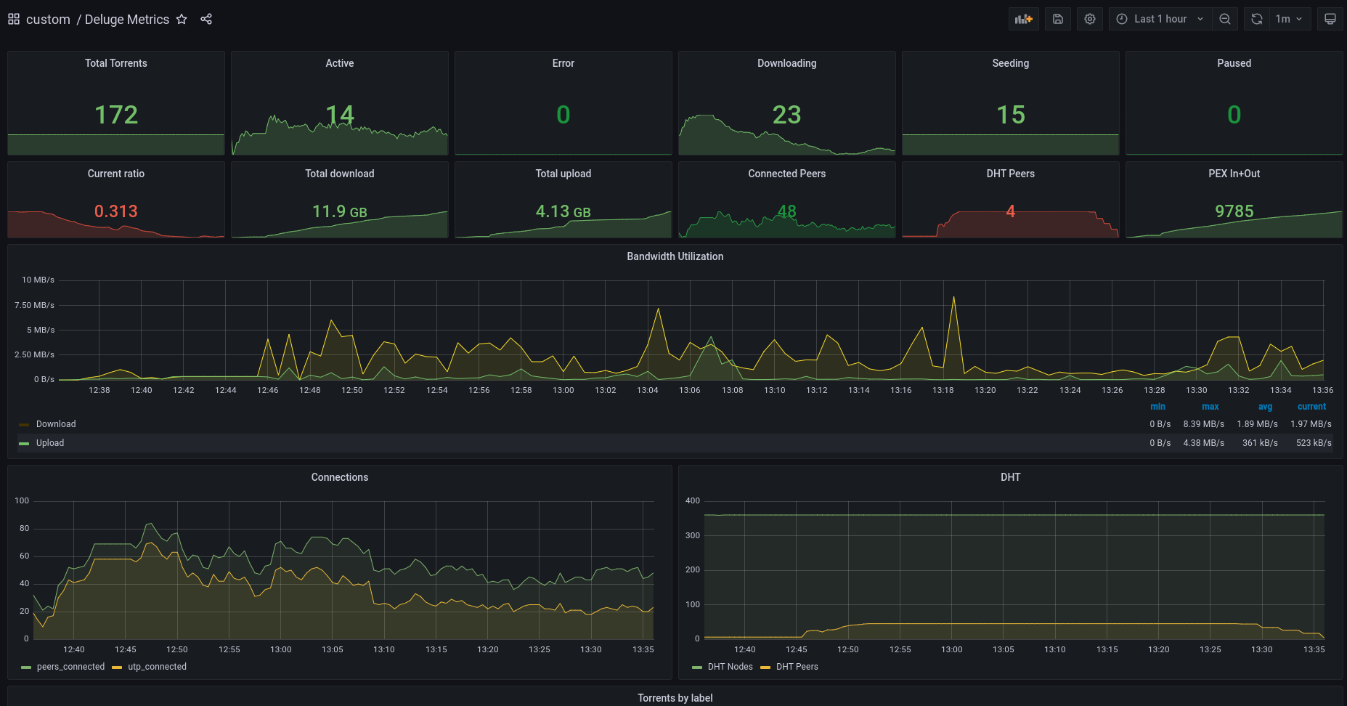
Task: Click the Deluge Metrics dashboard title
Action: 127,20
